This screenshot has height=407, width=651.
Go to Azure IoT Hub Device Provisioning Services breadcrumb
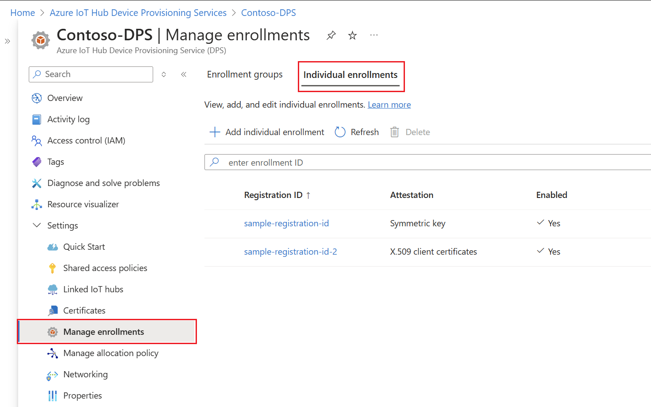click(x=138, y=13)
